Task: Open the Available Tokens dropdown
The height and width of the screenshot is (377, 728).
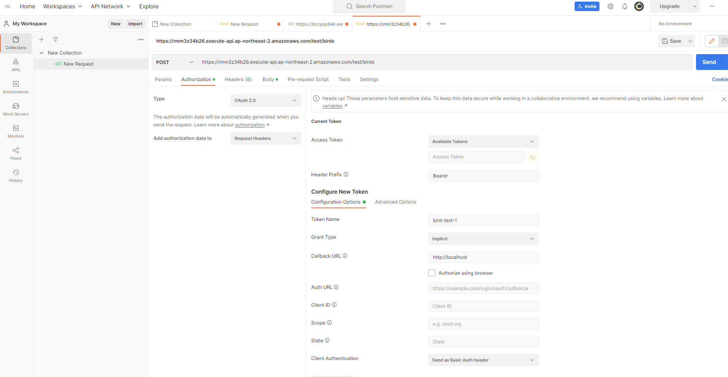Action: 483,141
